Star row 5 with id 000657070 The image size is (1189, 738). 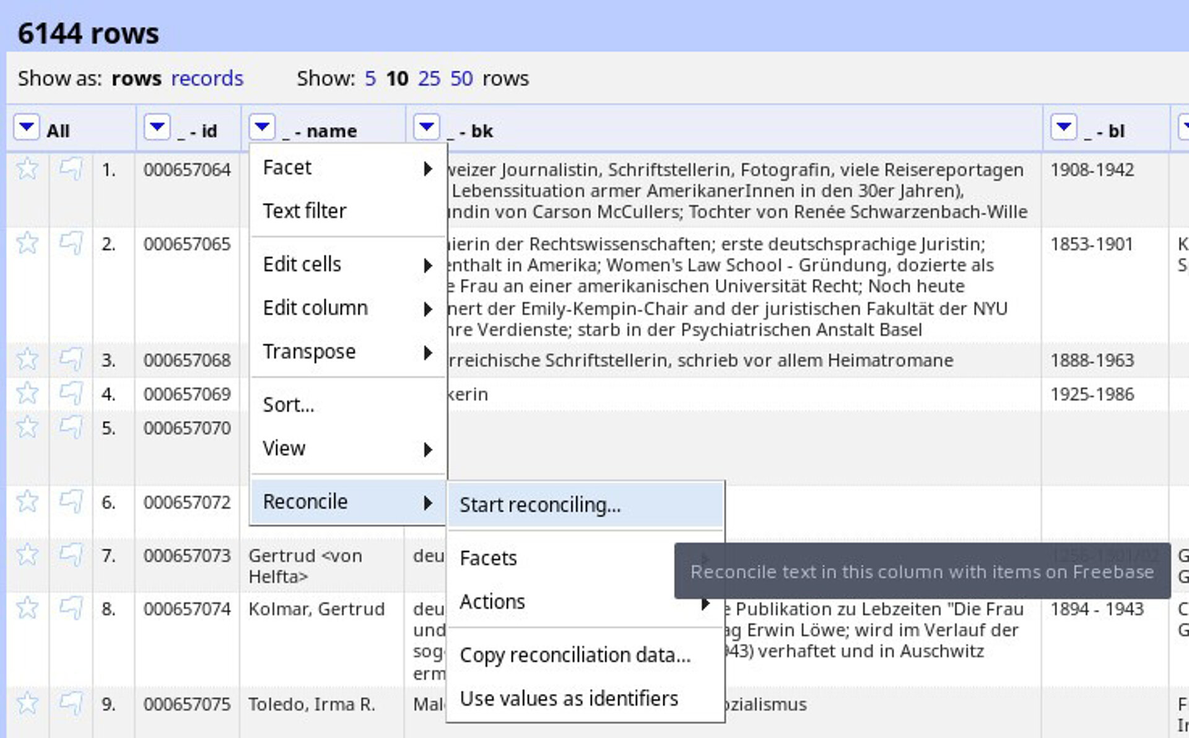tap(27, 427)
